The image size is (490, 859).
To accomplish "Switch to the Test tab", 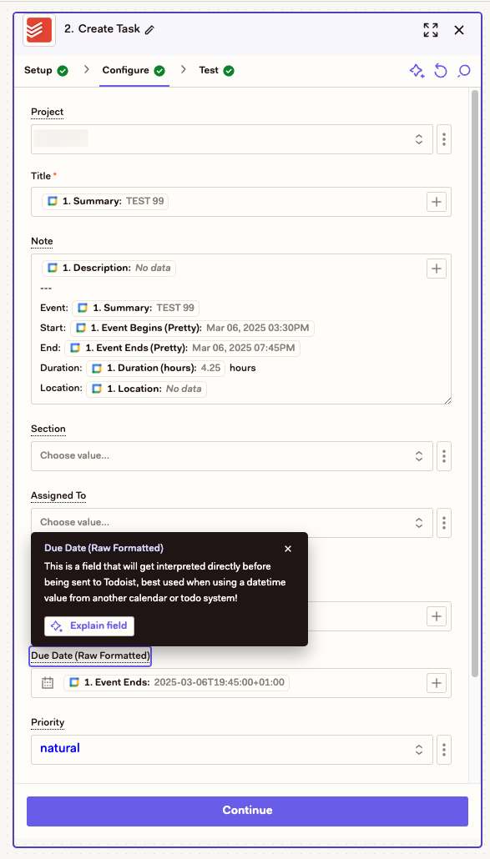I will 216,71.
